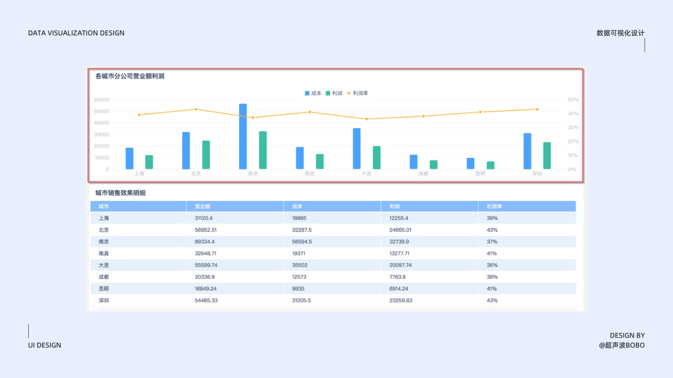The width and height of the screenshot is (673, 378).
Task: Click the 38% rate in 成都 row
Action: click(x=492, y=277)
